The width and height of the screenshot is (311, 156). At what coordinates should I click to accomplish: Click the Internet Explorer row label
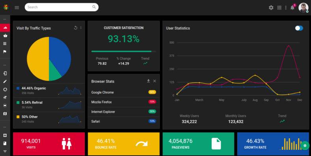(x=103, y=111)
